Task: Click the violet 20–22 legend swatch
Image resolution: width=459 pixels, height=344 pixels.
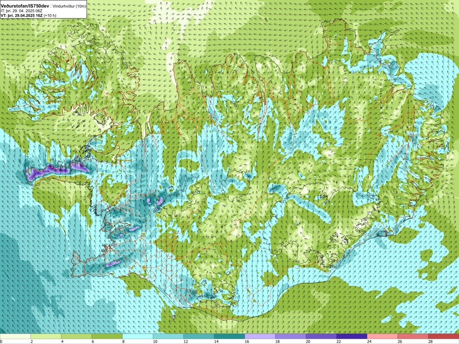Action: (321, 336)
